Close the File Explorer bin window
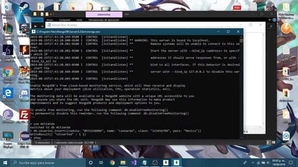This screenshot has width=298, height=167. coord(272,14)
